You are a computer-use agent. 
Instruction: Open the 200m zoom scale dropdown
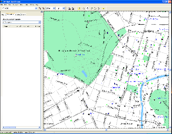pyautogui.click(x=54, y=8)
